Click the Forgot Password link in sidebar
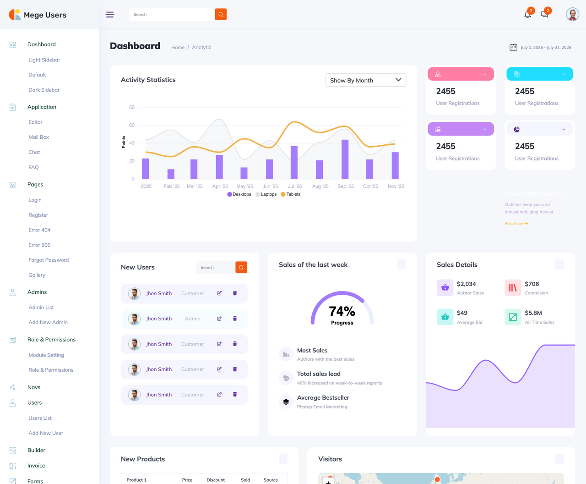This screenshot has height=484, width=586. point(49,260)
